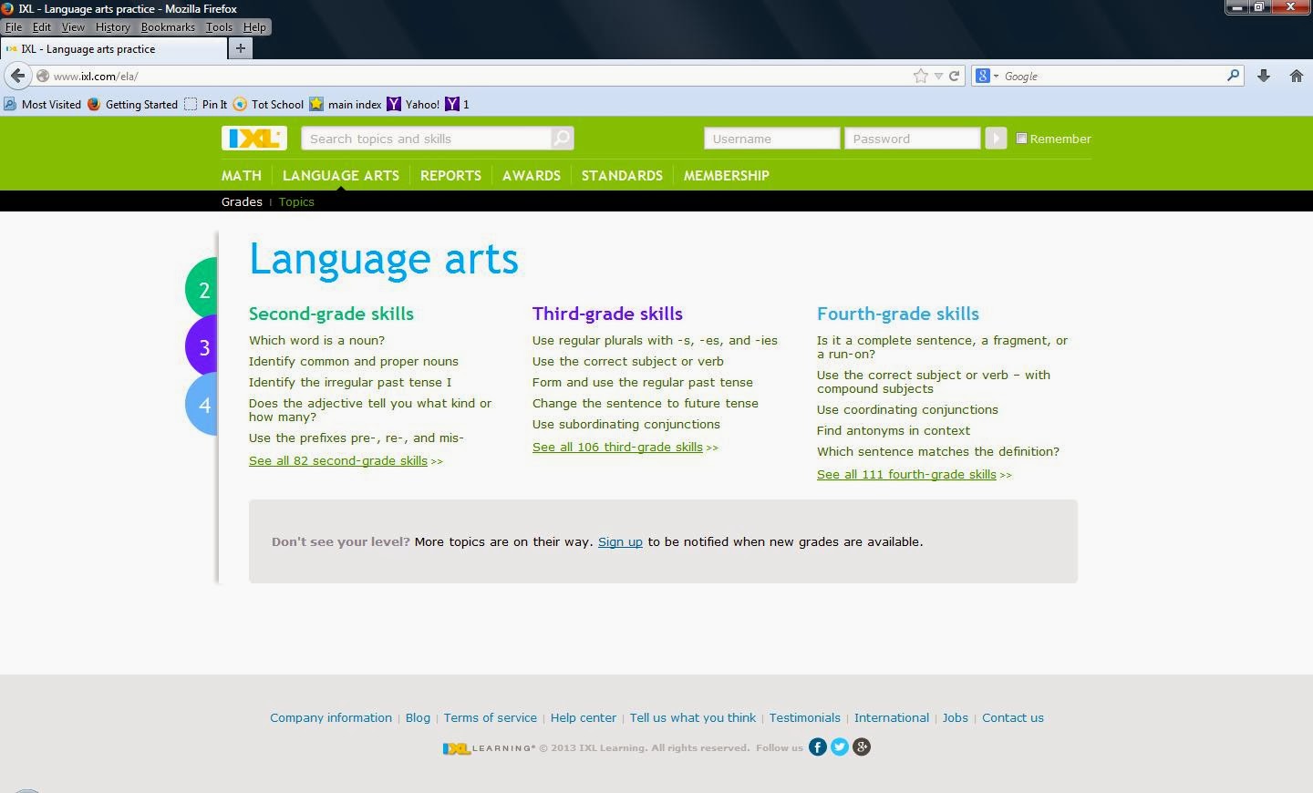Click the Fourth-grade skills heading

pos(898,314)
